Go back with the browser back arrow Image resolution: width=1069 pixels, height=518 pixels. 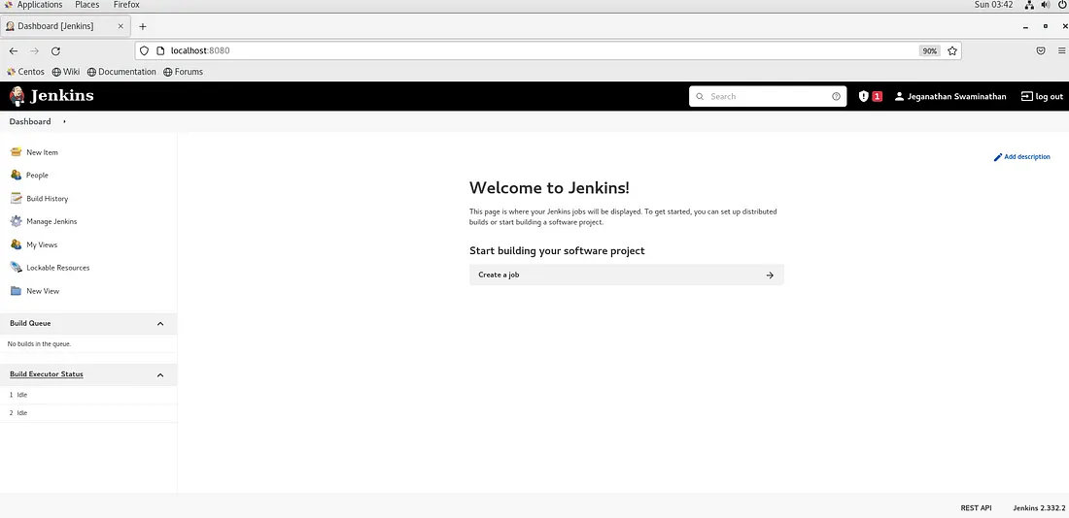(14, 51)
